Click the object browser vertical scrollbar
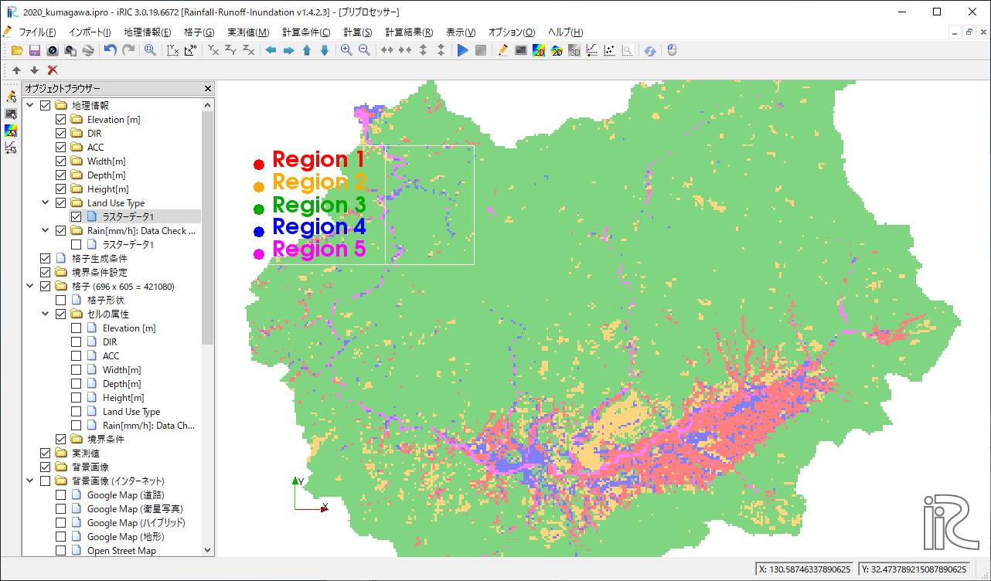This screenshot has height=581, width=991. pos(207,228)
